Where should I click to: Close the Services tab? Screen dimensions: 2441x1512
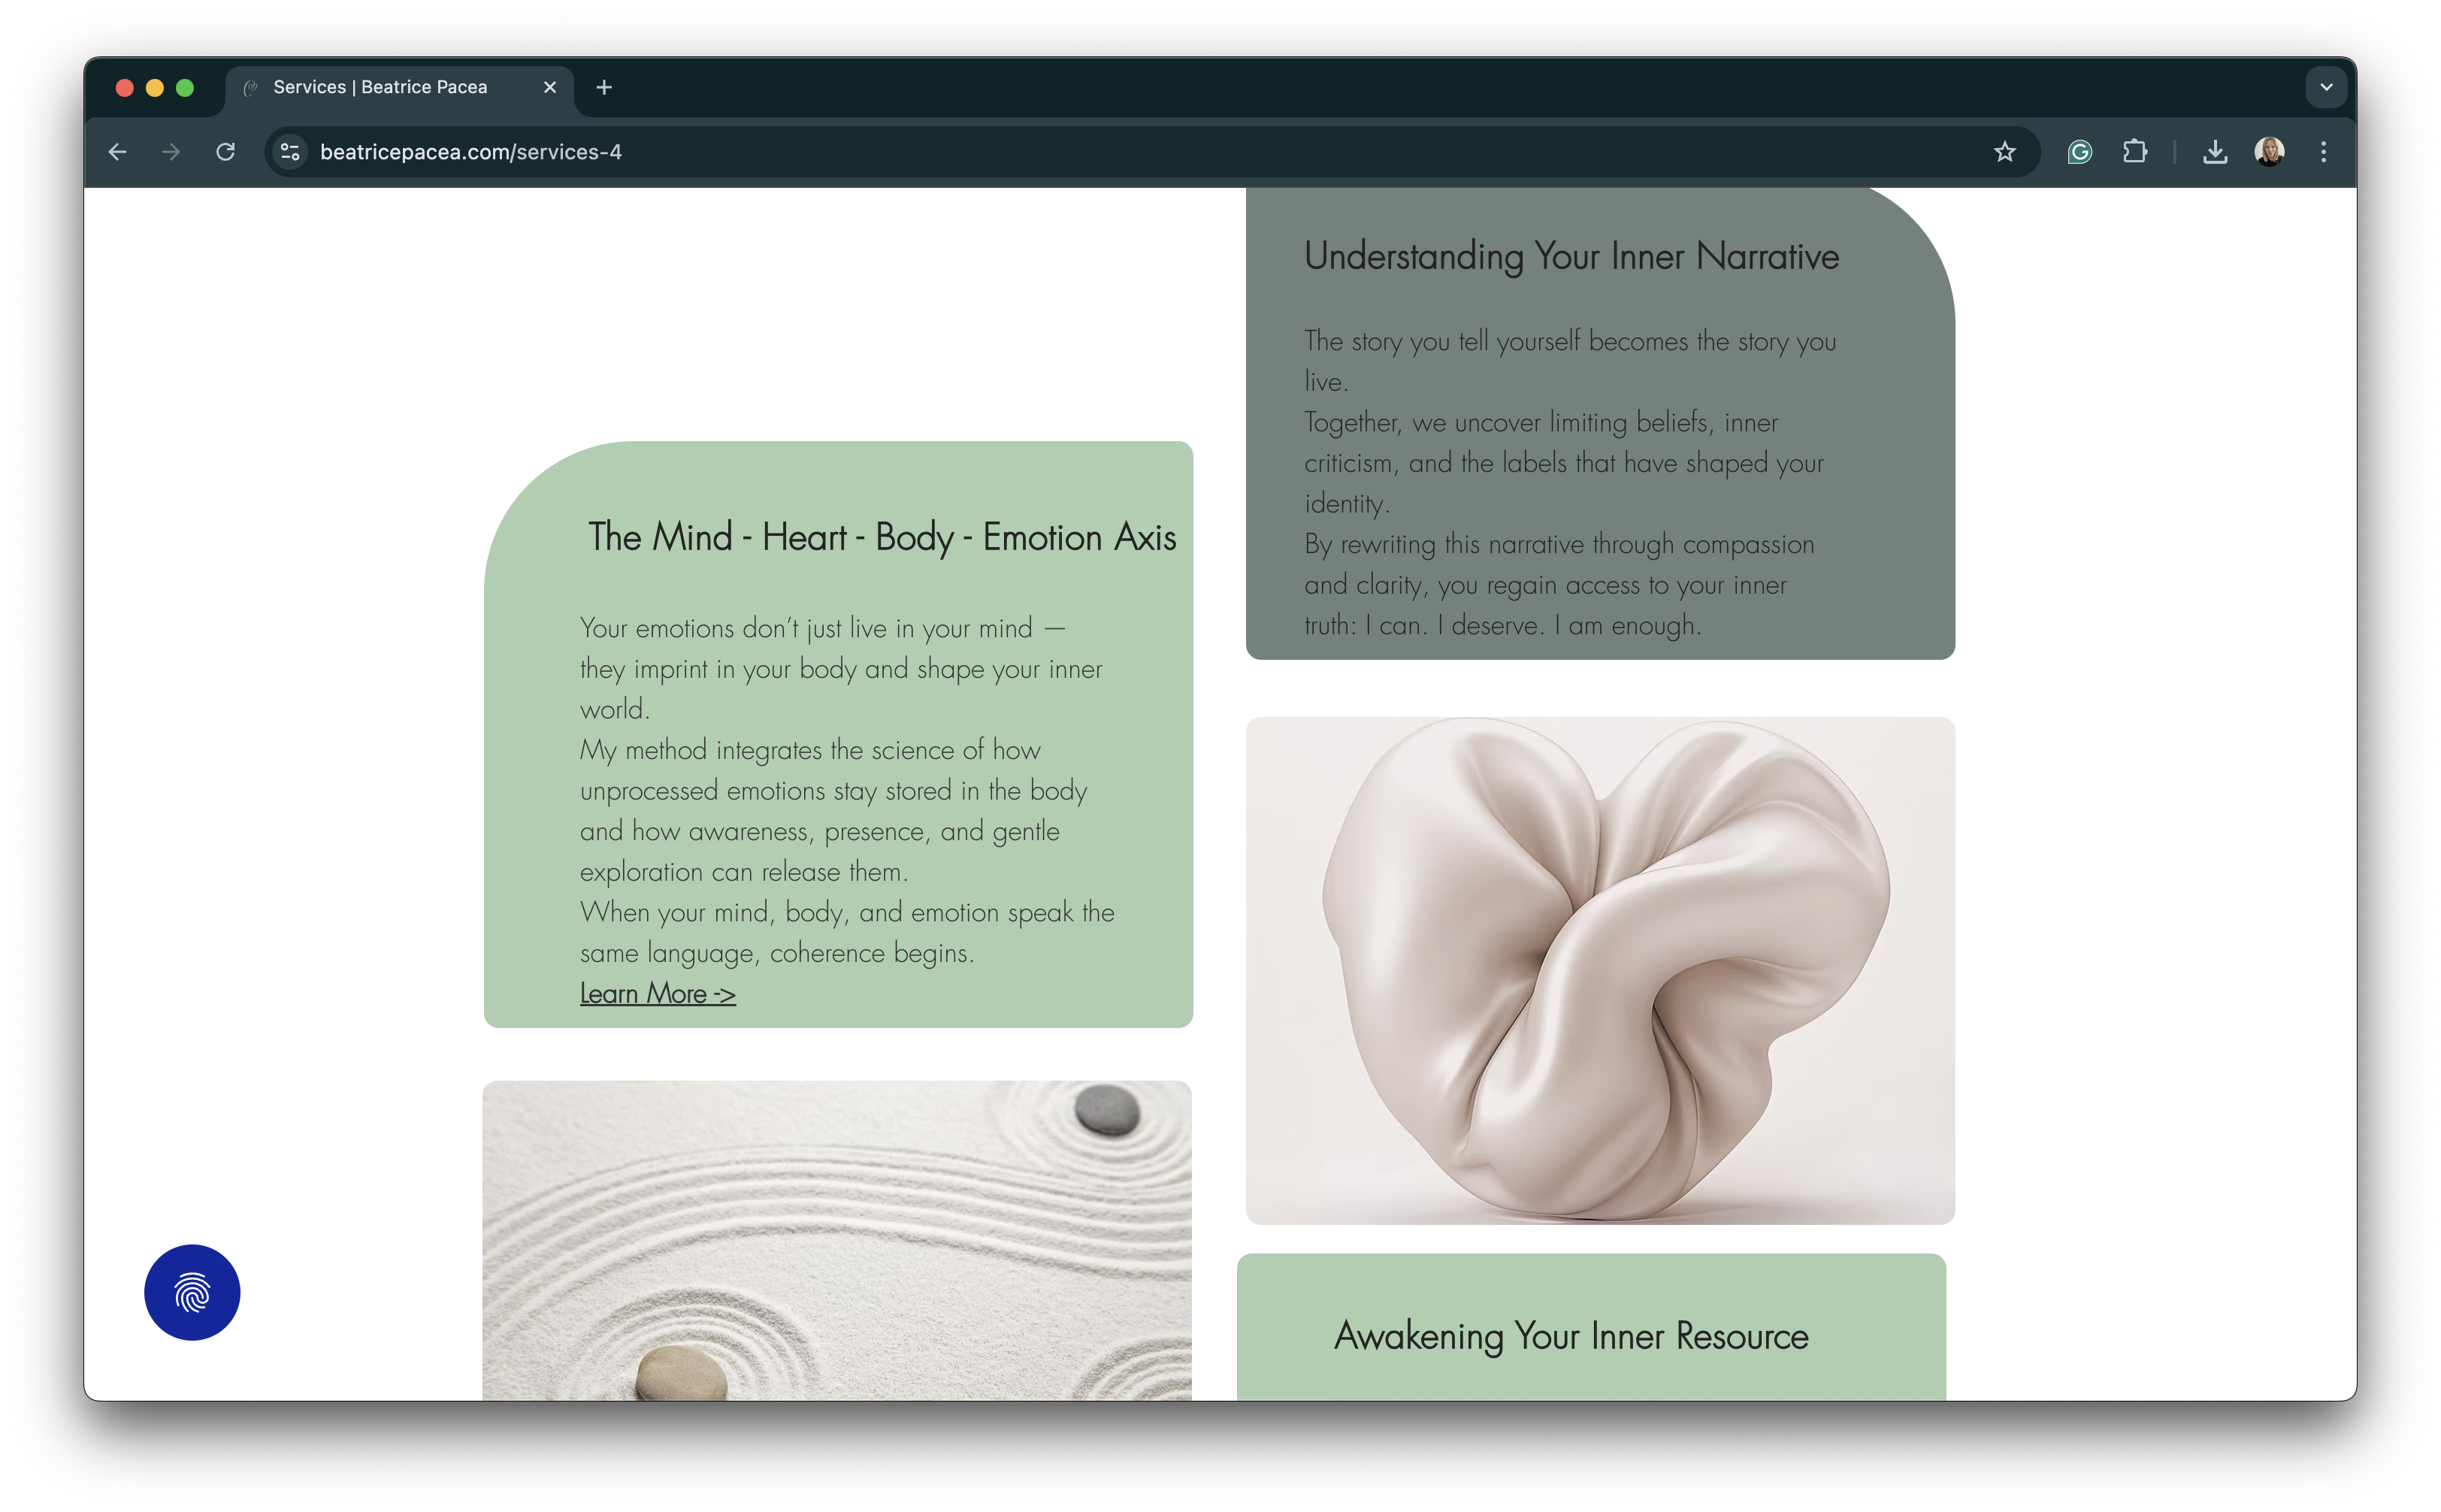click(x=550, y=87)
